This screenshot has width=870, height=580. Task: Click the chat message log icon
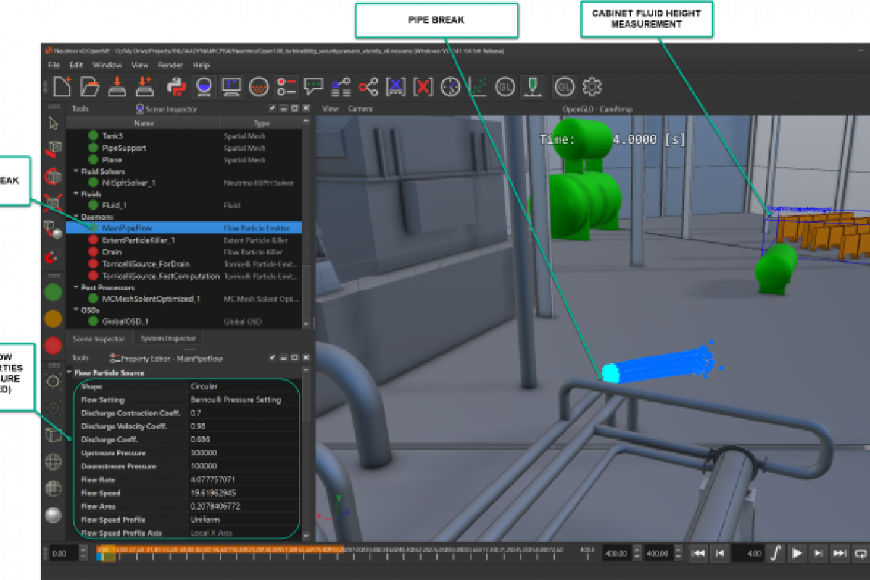(x=313, y=87)
